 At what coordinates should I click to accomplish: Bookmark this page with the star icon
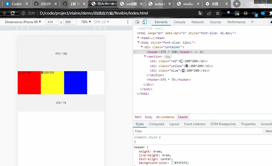[x=218, y=13]
